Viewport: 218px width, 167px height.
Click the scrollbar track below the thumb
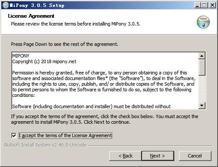click(202, 89)
